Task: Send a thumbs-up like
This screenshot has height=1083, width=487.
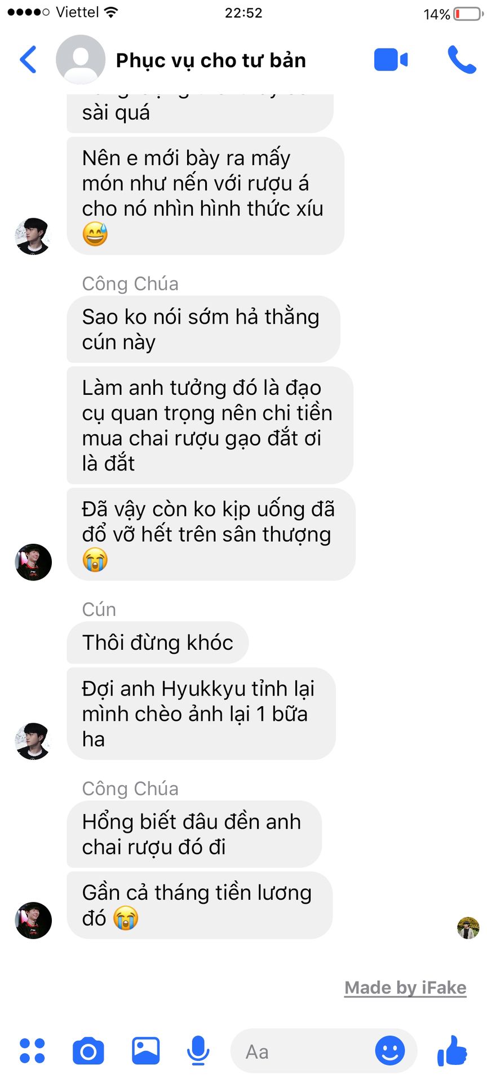Action: coord(452,1050)
